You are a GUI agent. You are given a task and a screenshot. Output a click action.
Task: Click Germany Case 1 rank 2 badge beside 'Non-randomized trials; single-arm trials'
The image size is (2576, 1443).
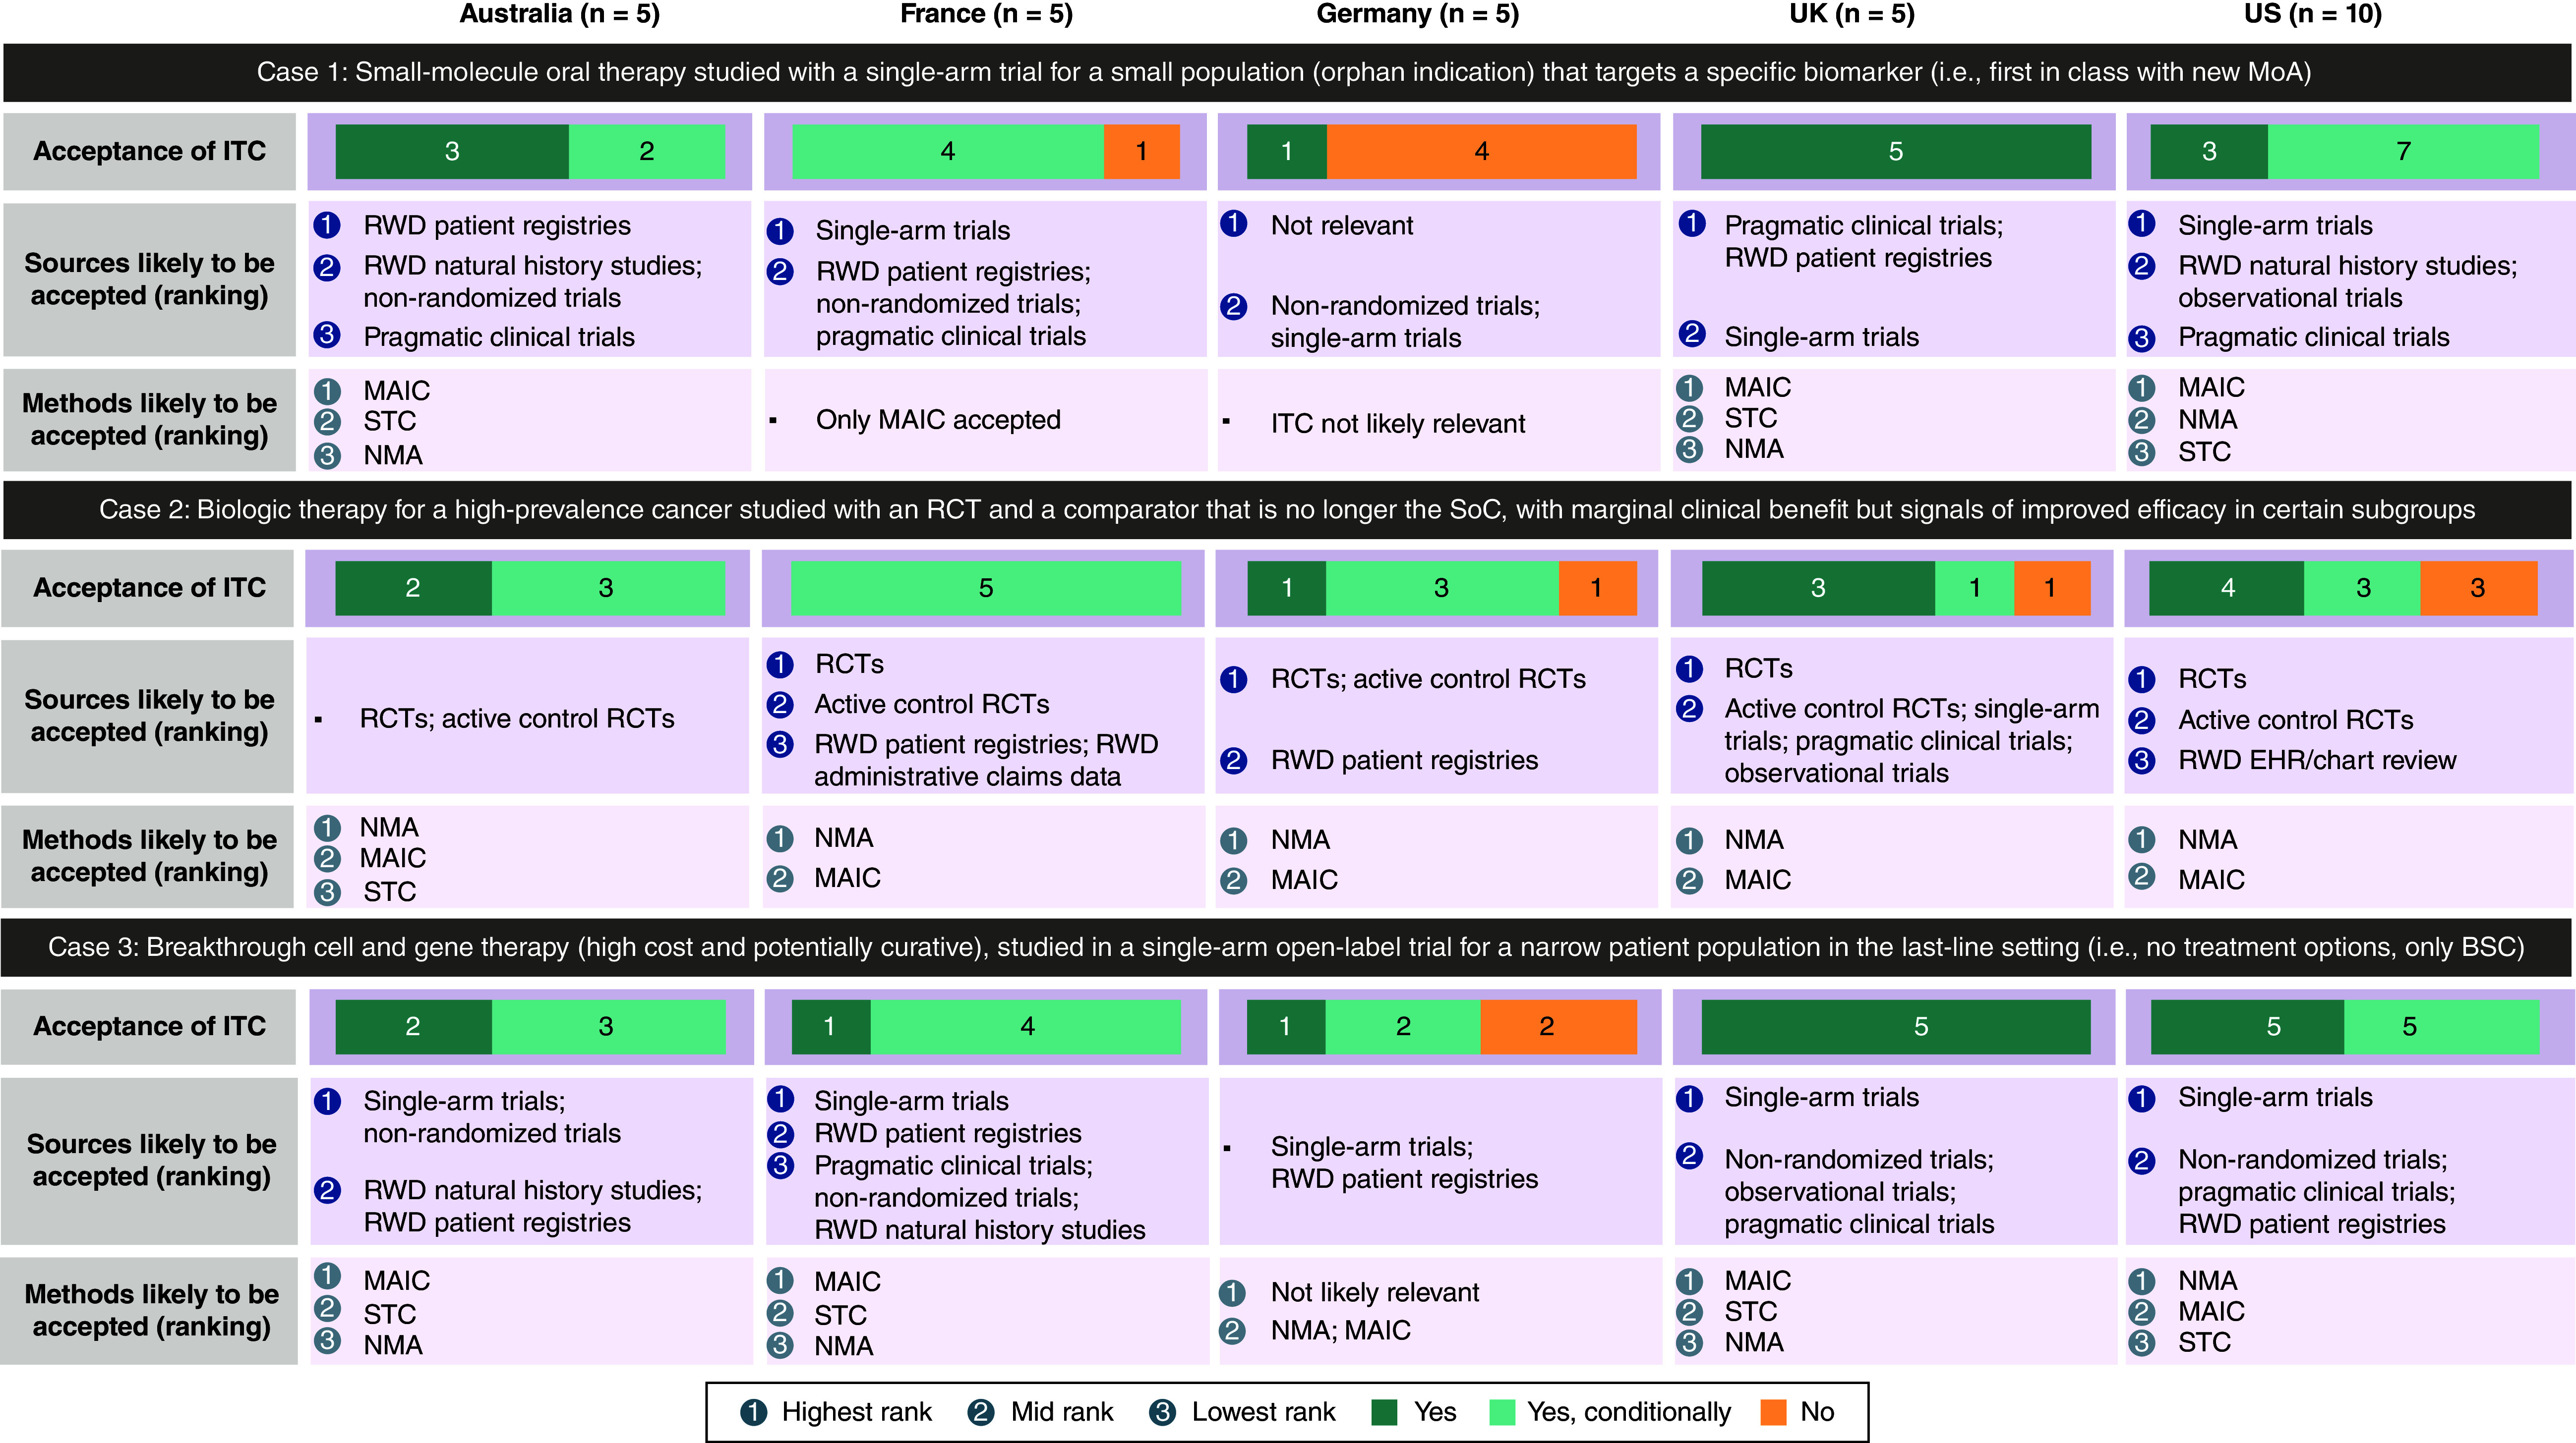pyautogui.click(x=1234, y=307)
